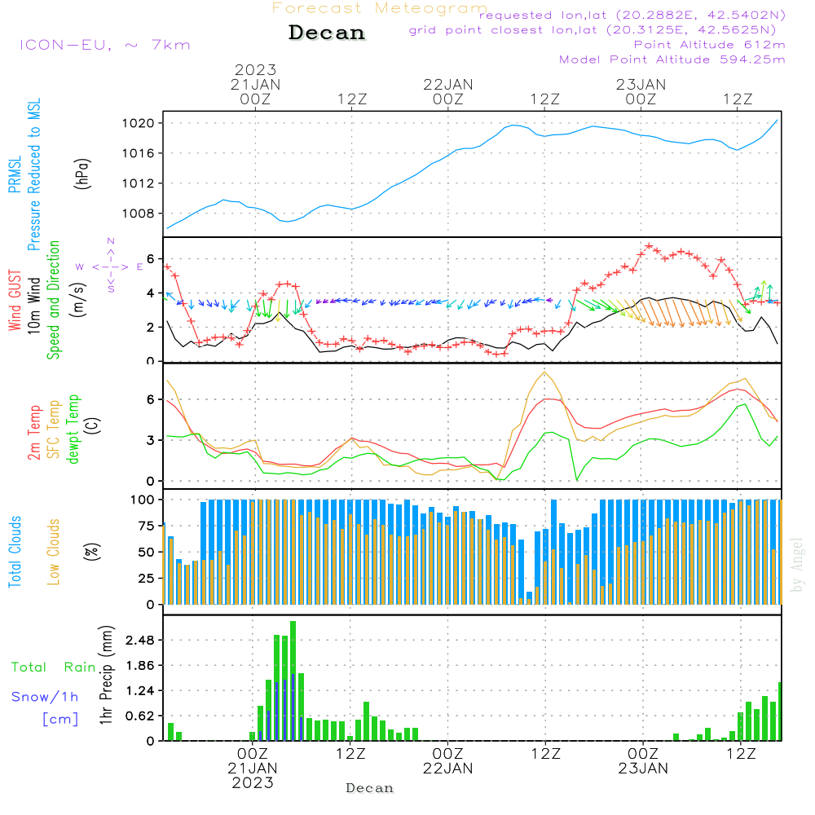The image size is (815, 815).
Task: Click the green Total Rain legend
Action: (54, 667)
